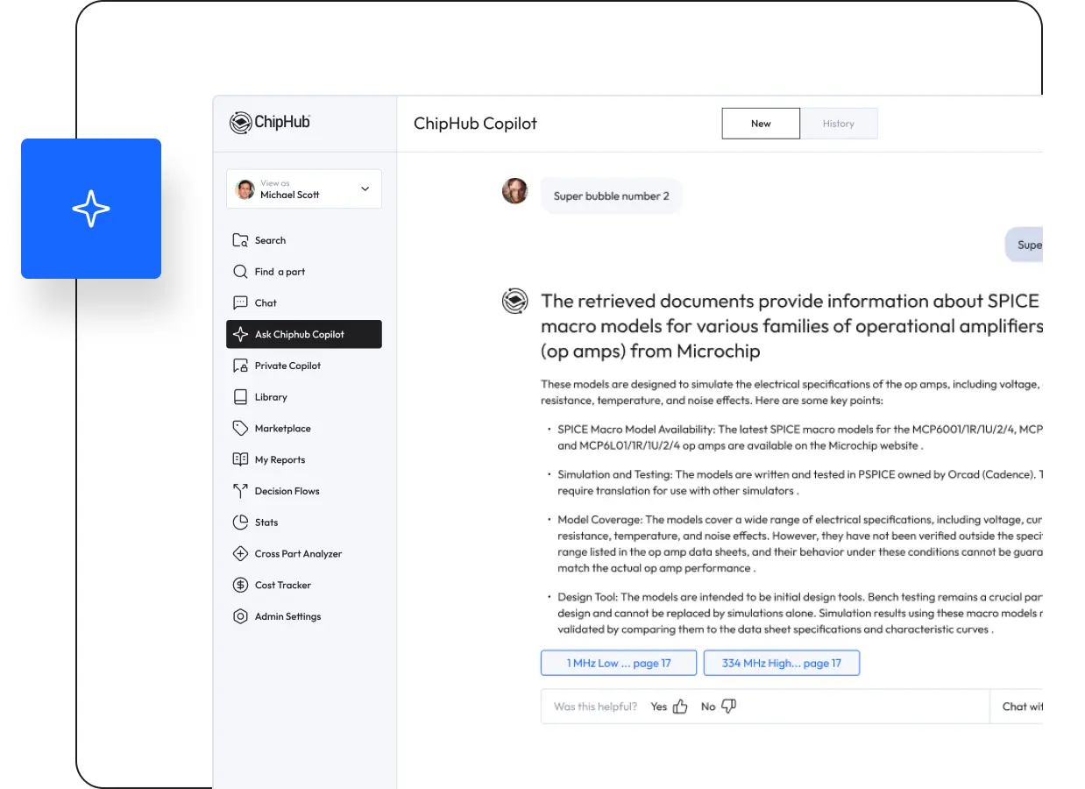The height and width of the screenshot is (789, 1085).
Task: Click the Decision Flows branch icon
Action: click(x=240, y=491)
